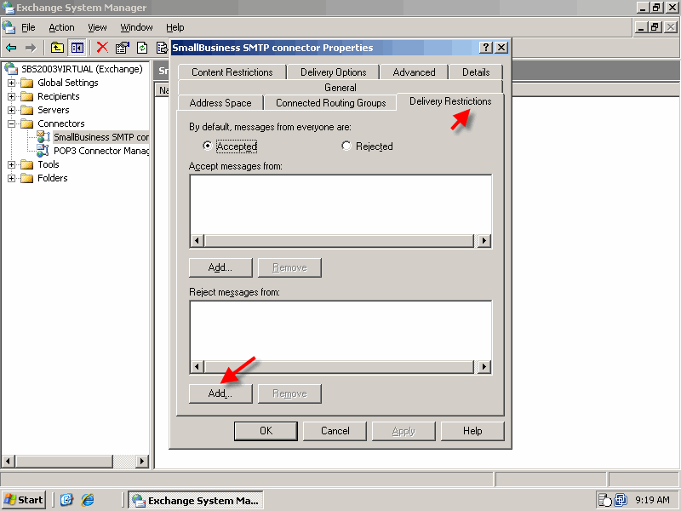Screen dimensions: 681x511
Task: Expand the Global Settings node
Action: coord(12,83)
